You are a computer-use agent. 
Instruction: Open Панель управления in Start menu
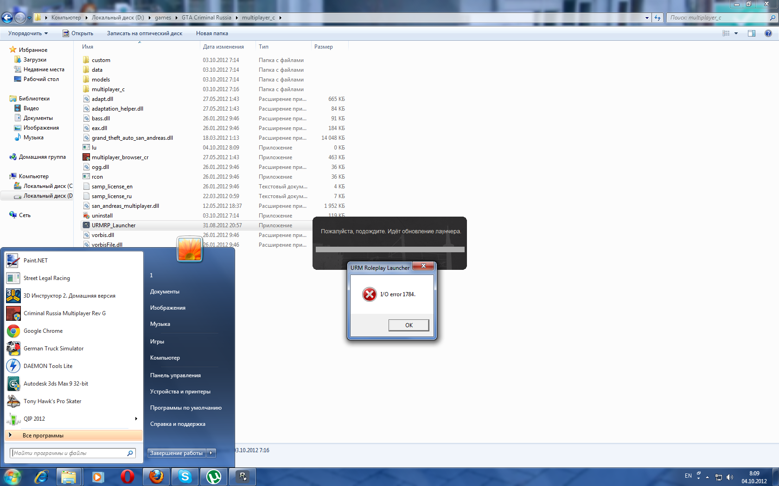[x=175, y=375]
